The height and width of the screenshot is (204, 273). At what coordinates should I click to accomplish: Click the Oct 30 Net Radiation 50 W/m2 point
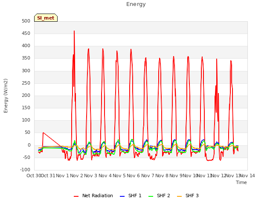click(x=43, y=133)
